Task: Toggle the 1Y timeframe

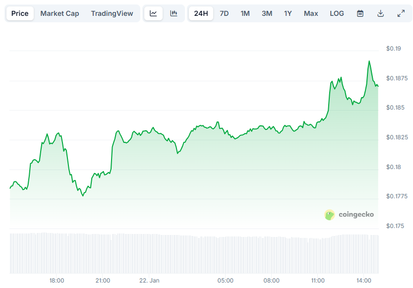Action: pos(288,13)
